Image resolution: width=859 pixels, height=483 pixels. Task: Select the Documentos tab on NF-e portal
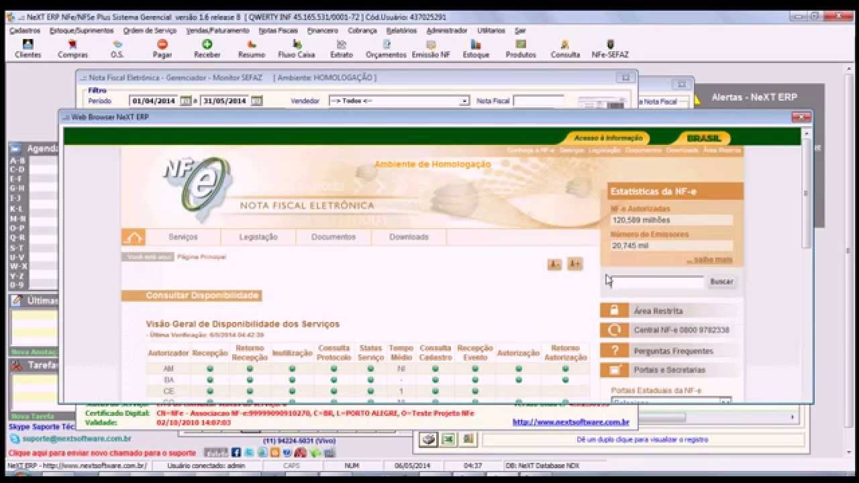pos(334,237)
